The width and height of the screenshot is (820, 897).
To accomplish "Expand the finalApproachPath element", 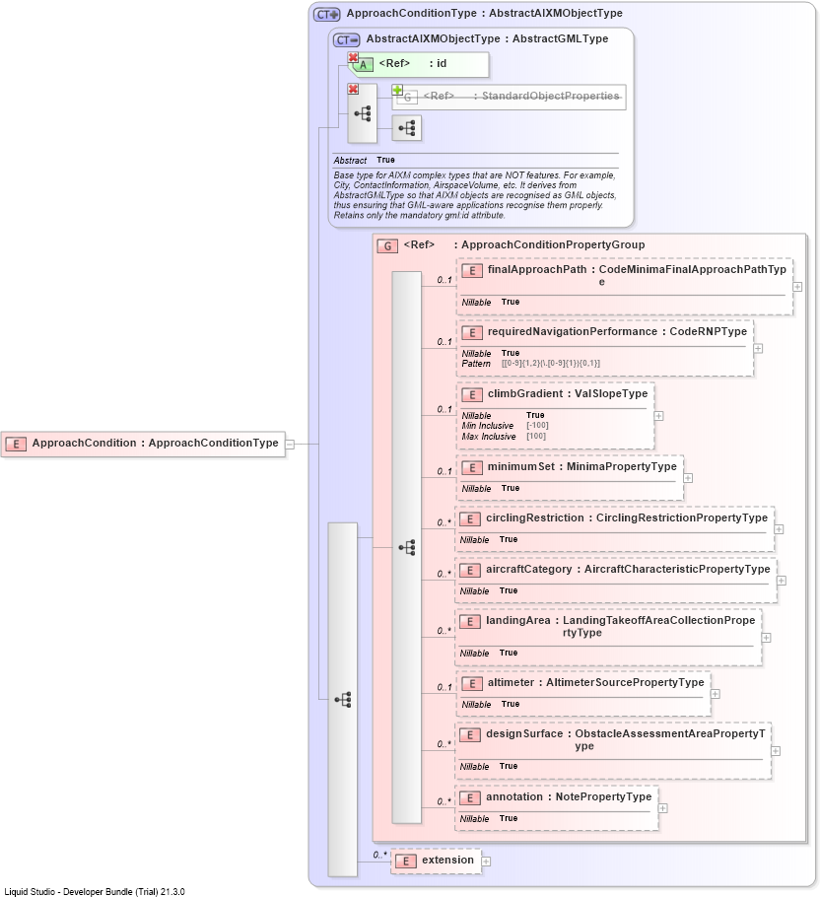I will [797, 287].
